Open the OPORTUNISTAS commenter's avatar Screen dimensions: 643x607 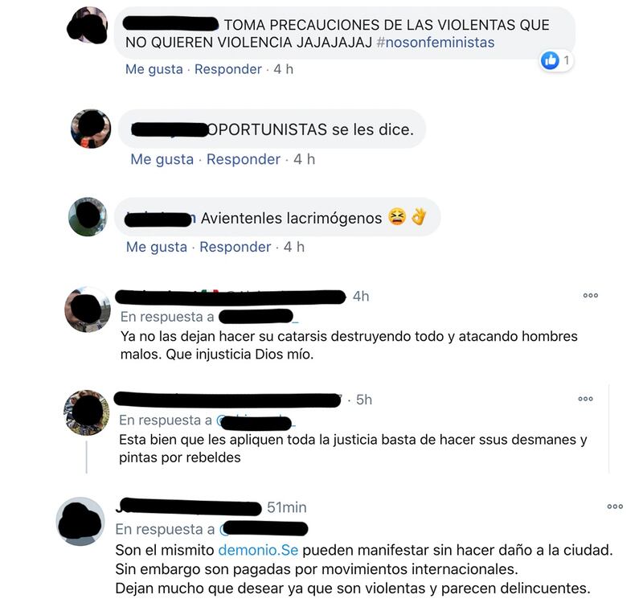pyautogui.click(x=91, y=129)
